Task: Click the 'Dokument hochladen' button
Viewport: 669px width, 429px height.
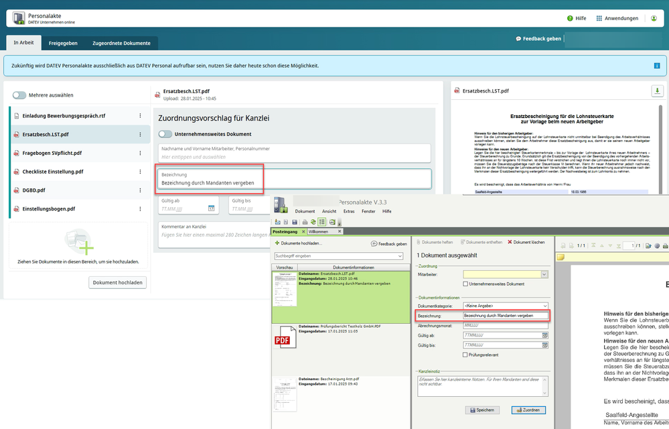Action: pos(118,283)
